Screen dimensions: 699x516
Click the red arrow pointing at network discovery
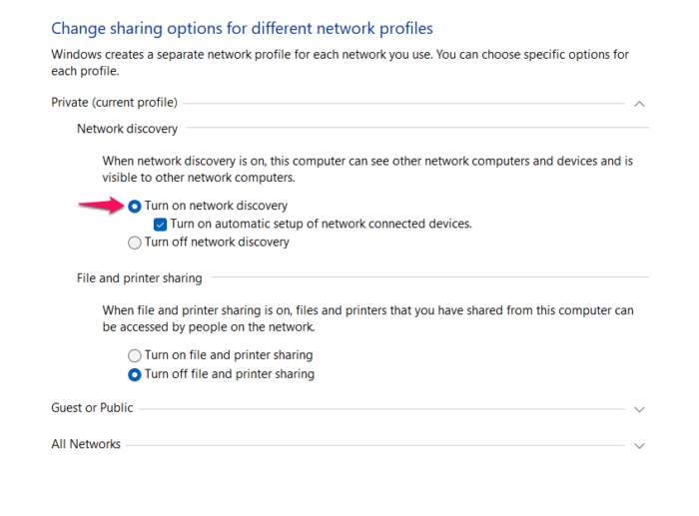tap(99, 205)
